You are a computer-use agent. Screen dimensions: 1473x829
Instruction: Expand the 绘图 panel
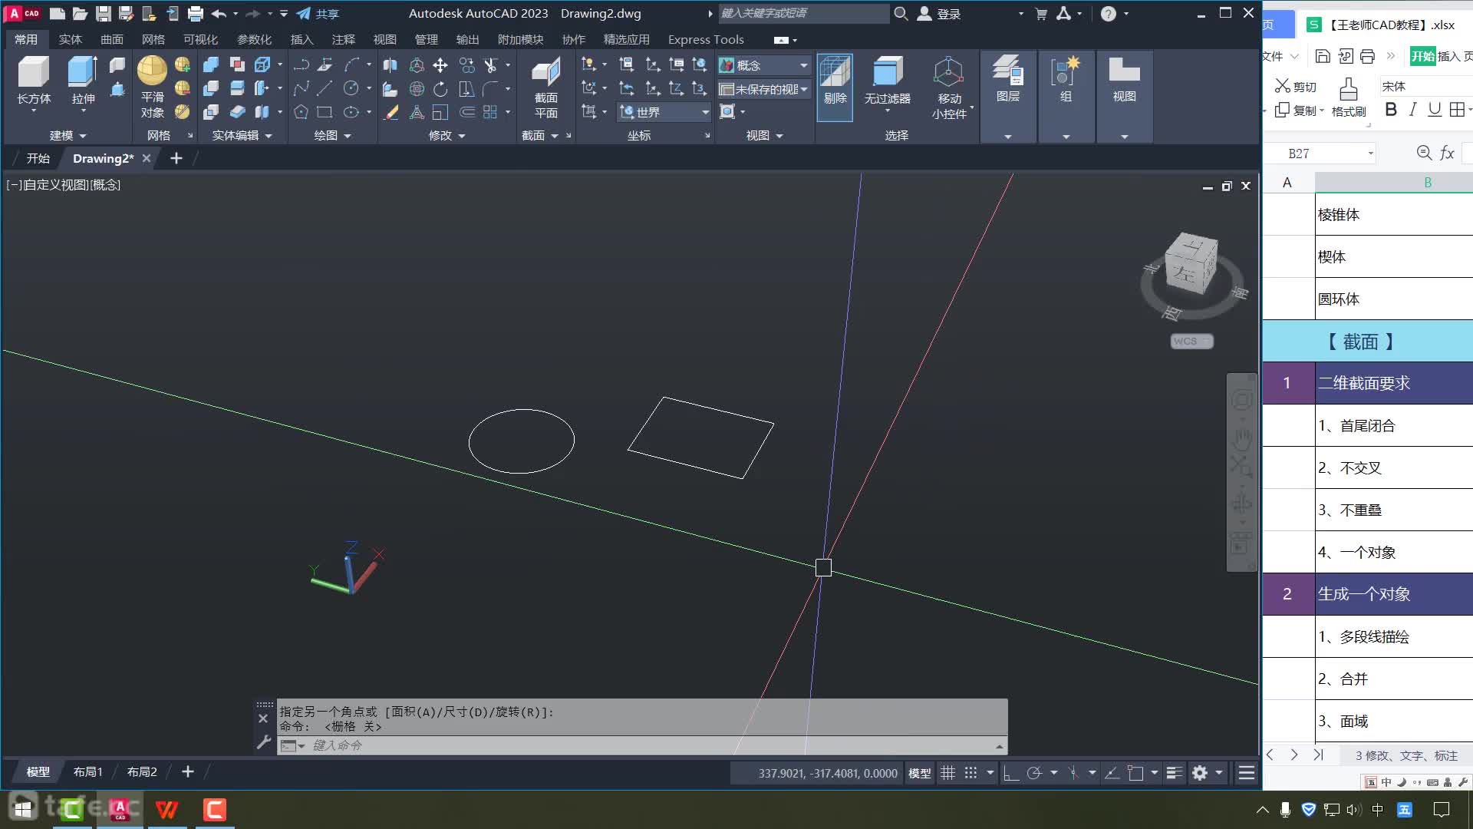pyautogui.click(x=332, y=135)
